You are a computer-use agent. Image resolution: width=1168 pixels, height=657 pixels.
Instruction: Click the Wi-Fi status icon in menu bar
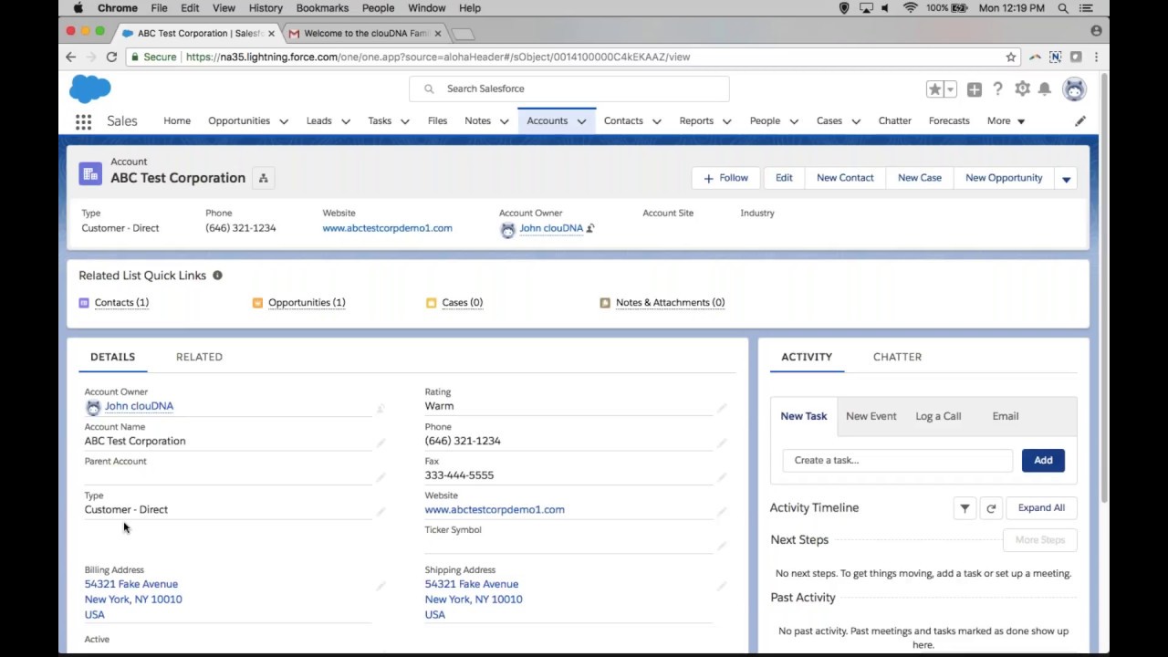coord(910,8)
